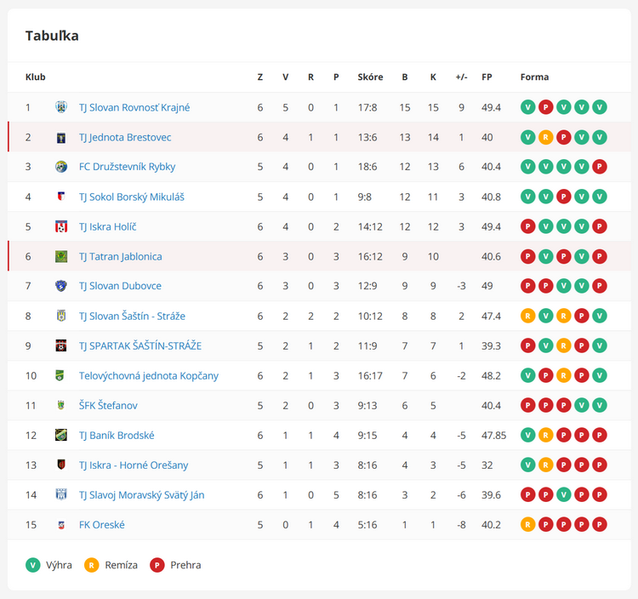Click the TJ Slovan Rovnosť Krajné club crest
The height and width of the screenshot is (599, 638).
[61, 107]
